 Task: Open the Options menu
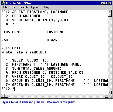(x=36, y=7)
